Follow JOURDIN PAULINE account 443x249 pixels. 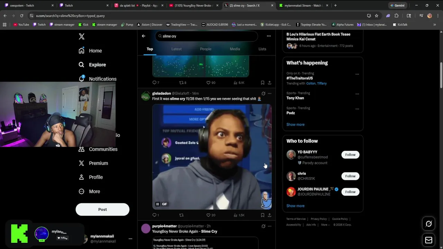350,192
